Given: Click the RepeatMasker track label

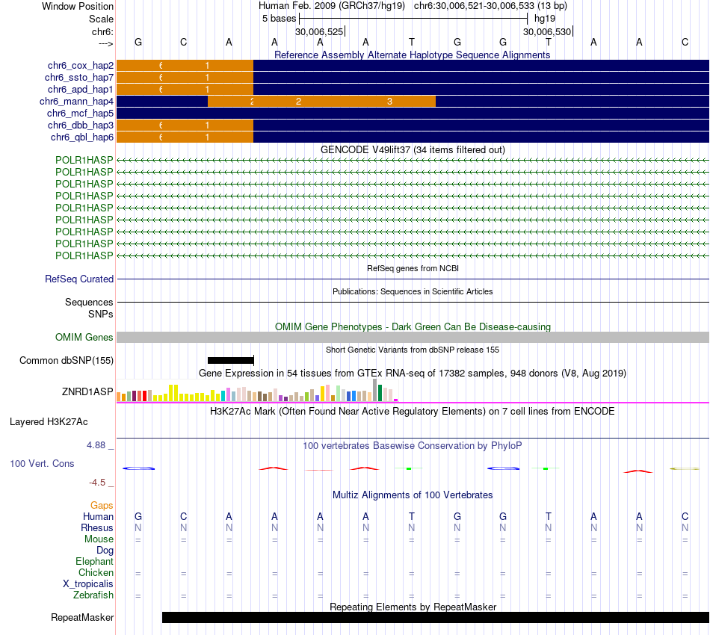Looking at the screenshot, I should point(82,618).
